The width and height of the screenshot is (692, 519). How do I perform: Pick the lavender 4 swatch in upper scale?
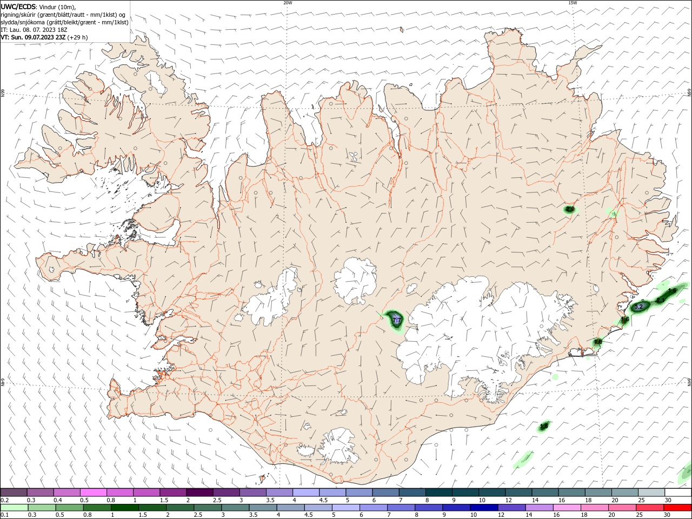point(305,493)
